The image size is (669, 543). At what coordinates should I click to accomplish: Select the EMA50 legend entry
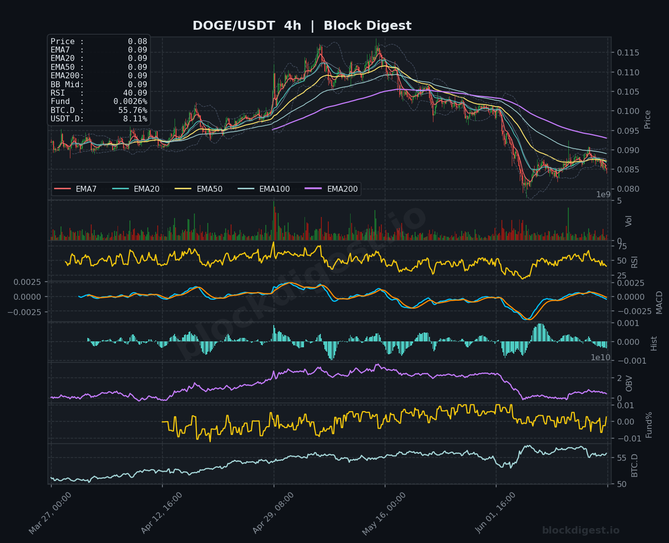pyautogui.click(x=198, y=189)
